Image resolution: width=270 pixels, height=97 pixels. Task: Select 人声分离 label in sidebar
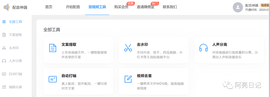[x=15, y=61]
